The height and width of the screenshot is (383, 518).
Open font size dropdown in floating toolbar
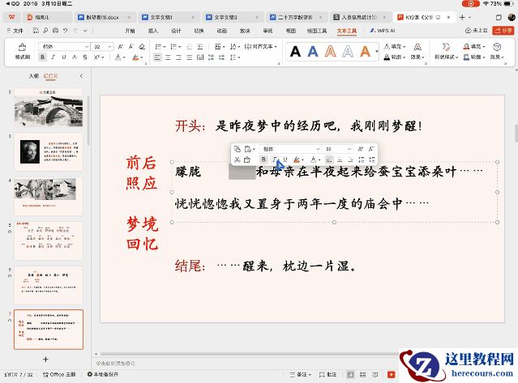coord(349,149)
